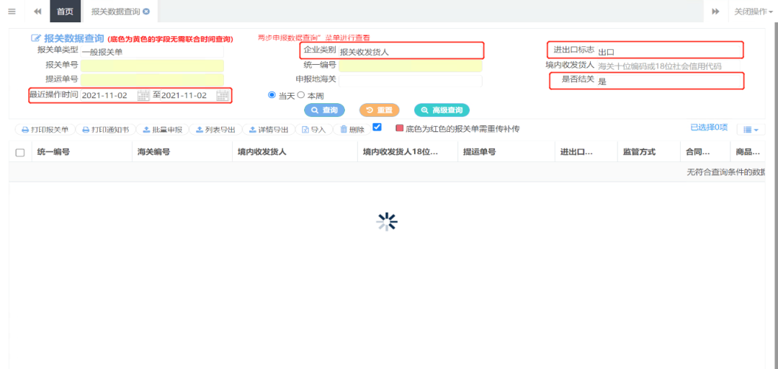Click the orange 重置 button
Image resolution: width=778 pixels, height=369 pixels.
[379, 110]
